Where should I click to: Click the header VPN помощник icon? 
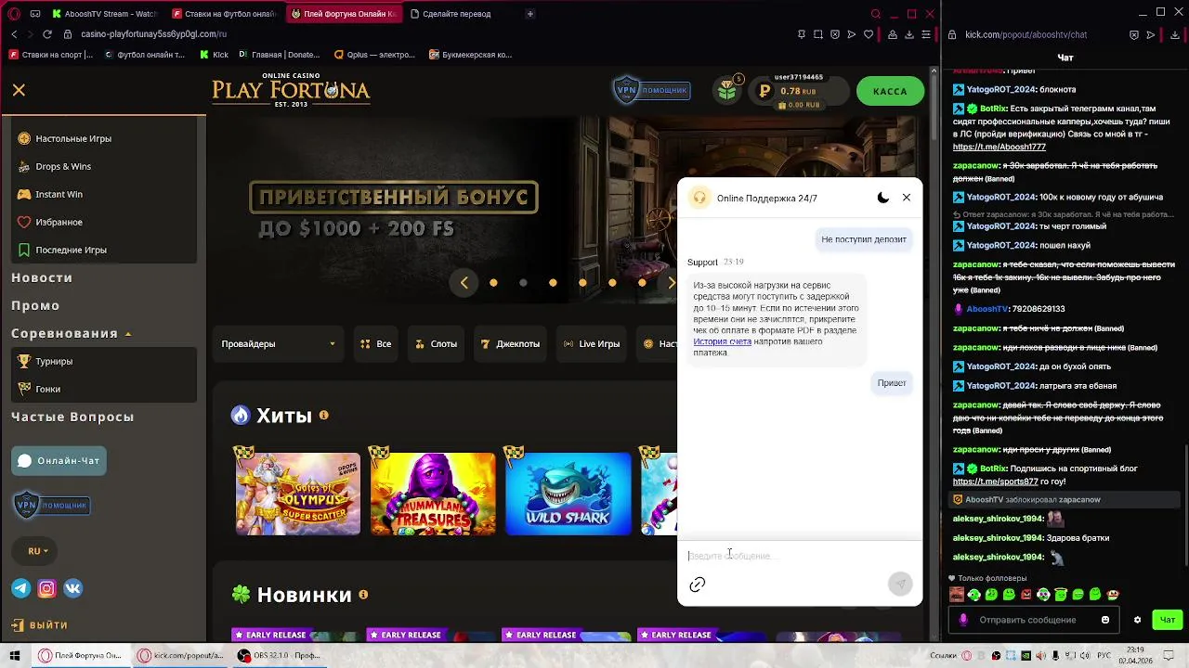(x=651, y=90)
